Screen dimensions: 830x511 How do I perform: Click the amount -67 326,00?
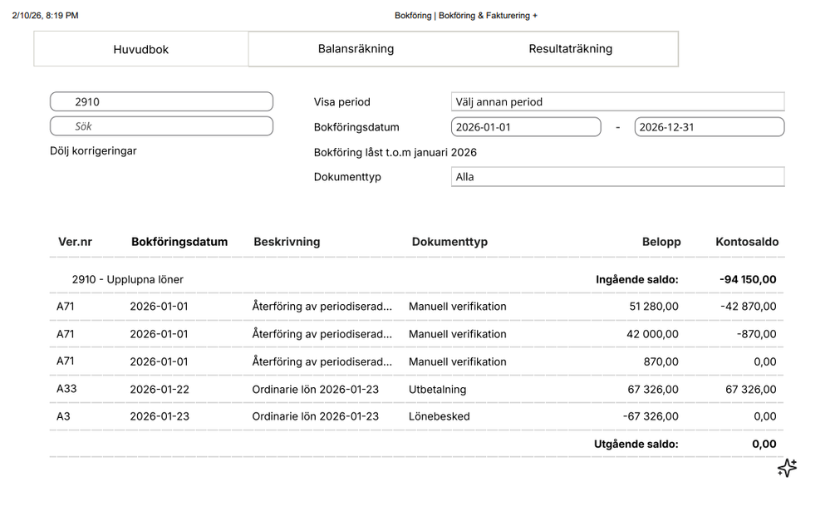pyautogui.click(x=651, y=417)
